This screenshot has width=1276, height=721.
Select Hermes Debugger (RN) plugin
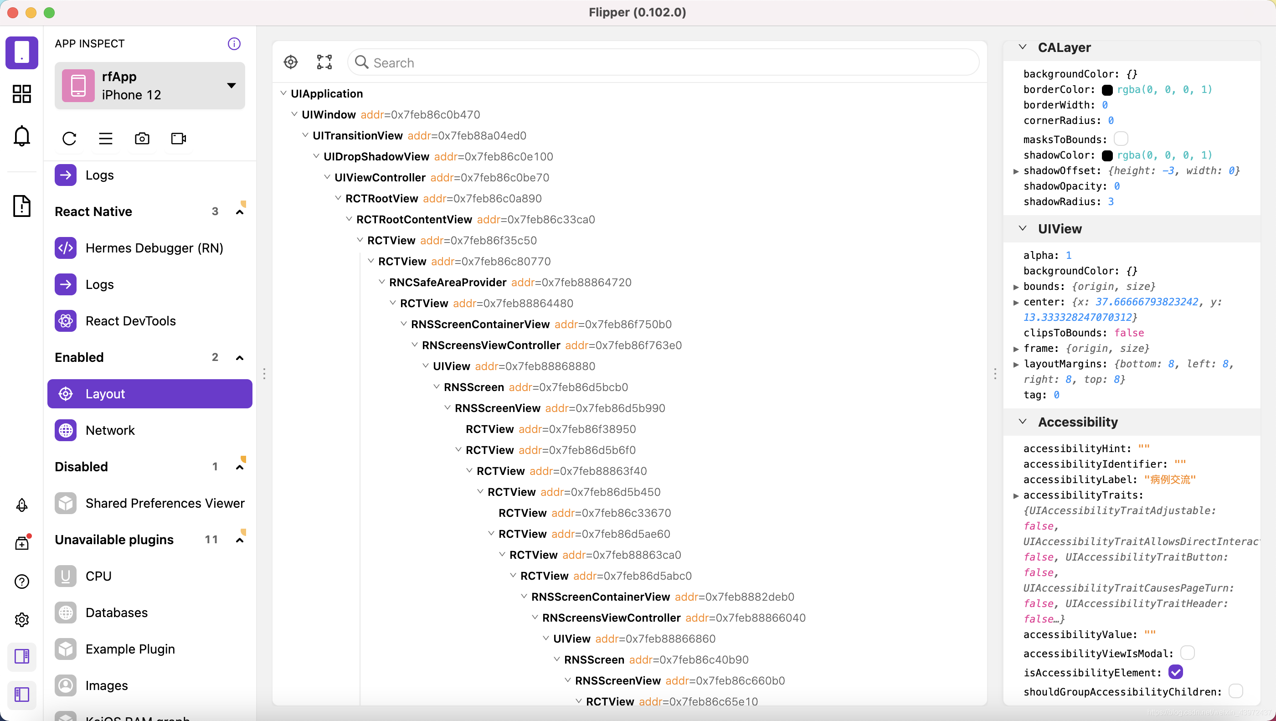point(154,248)
